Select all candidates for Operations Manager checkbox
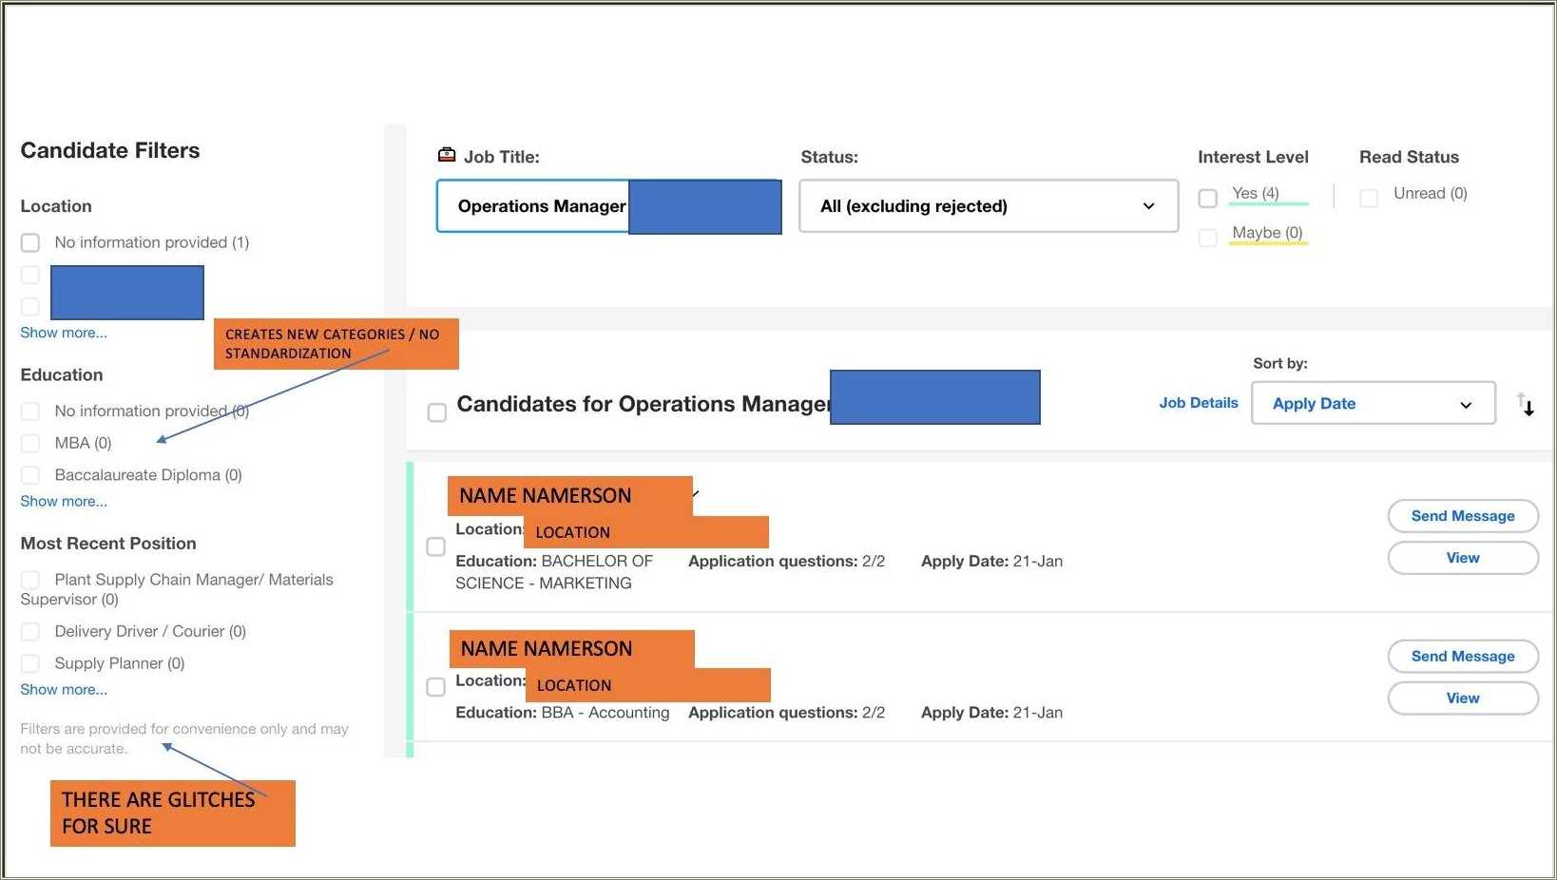Screen dimensions: 1557x880 [437, 412]
